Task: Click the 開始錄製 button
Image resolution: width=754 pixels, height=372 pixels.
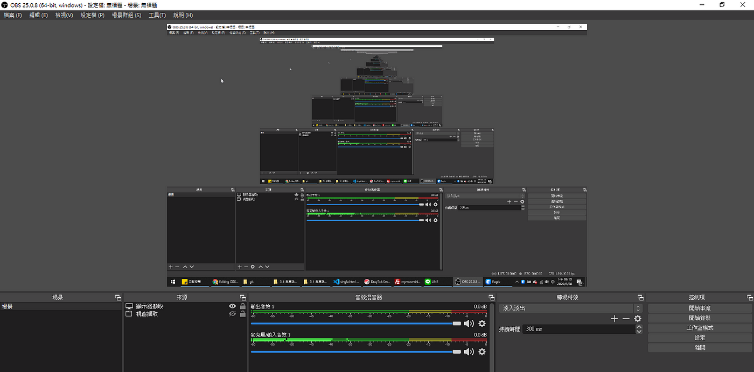Action: click(x=700, y=318)
